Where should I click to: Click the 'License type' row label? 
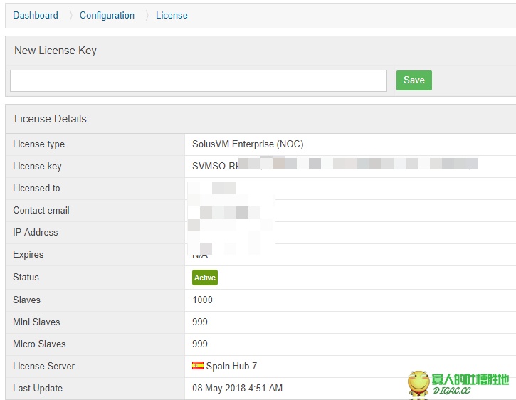click(39, 144)
